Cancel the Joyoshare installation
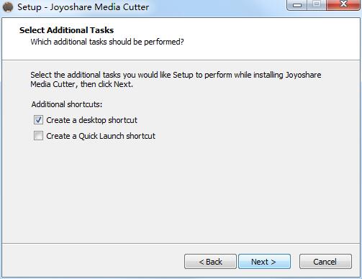Viewport: 362px width, 279px height. (x=325, y=262)
